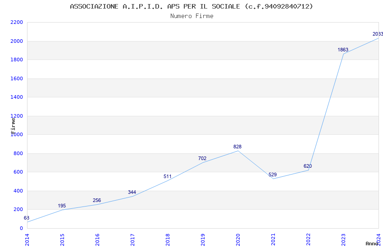Select y-axis tick 1600
The image size is (383, 248).
click(17, 78)
